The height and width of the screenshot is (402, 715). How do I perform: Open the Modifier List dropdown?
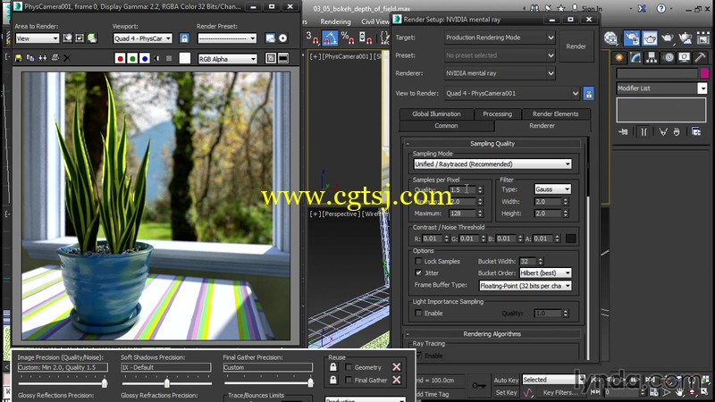(661, 88)
